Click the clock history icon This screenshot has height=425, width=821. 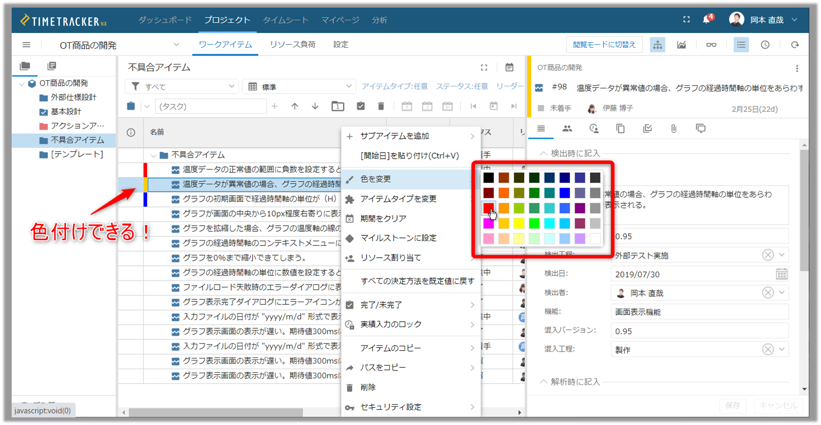click(x=765, y=45)
